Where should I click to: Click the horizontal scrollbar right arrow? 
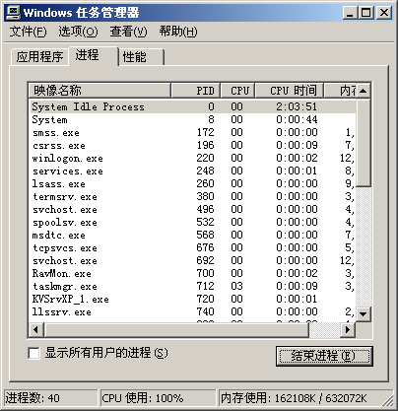click(348, 329)
